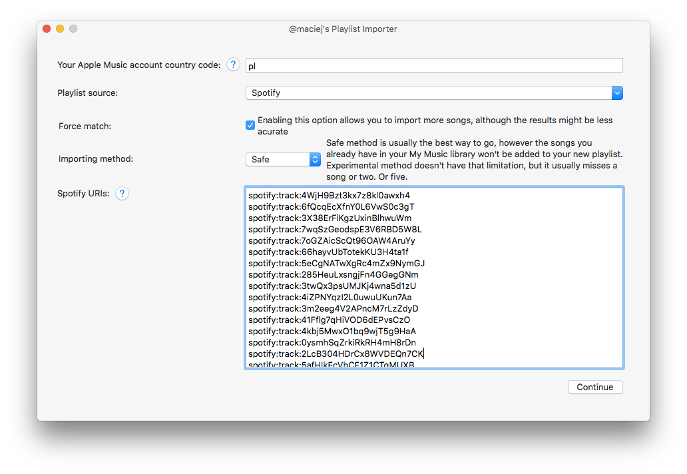687x474 pixels.
Task: Click the 'Force match:' label
Action: (85, 126)
